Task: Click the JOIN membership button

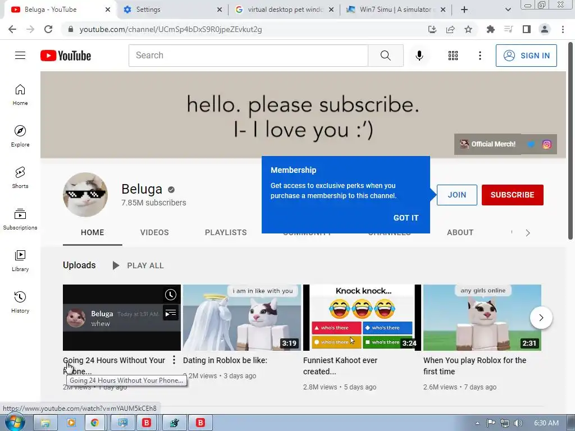Action: [457, 195]
